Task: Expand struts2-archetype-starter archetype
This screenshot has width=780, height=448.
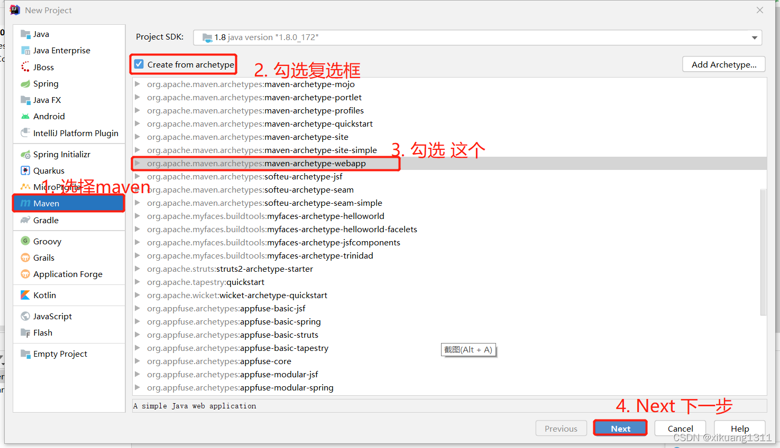Action: coord(137,269)
